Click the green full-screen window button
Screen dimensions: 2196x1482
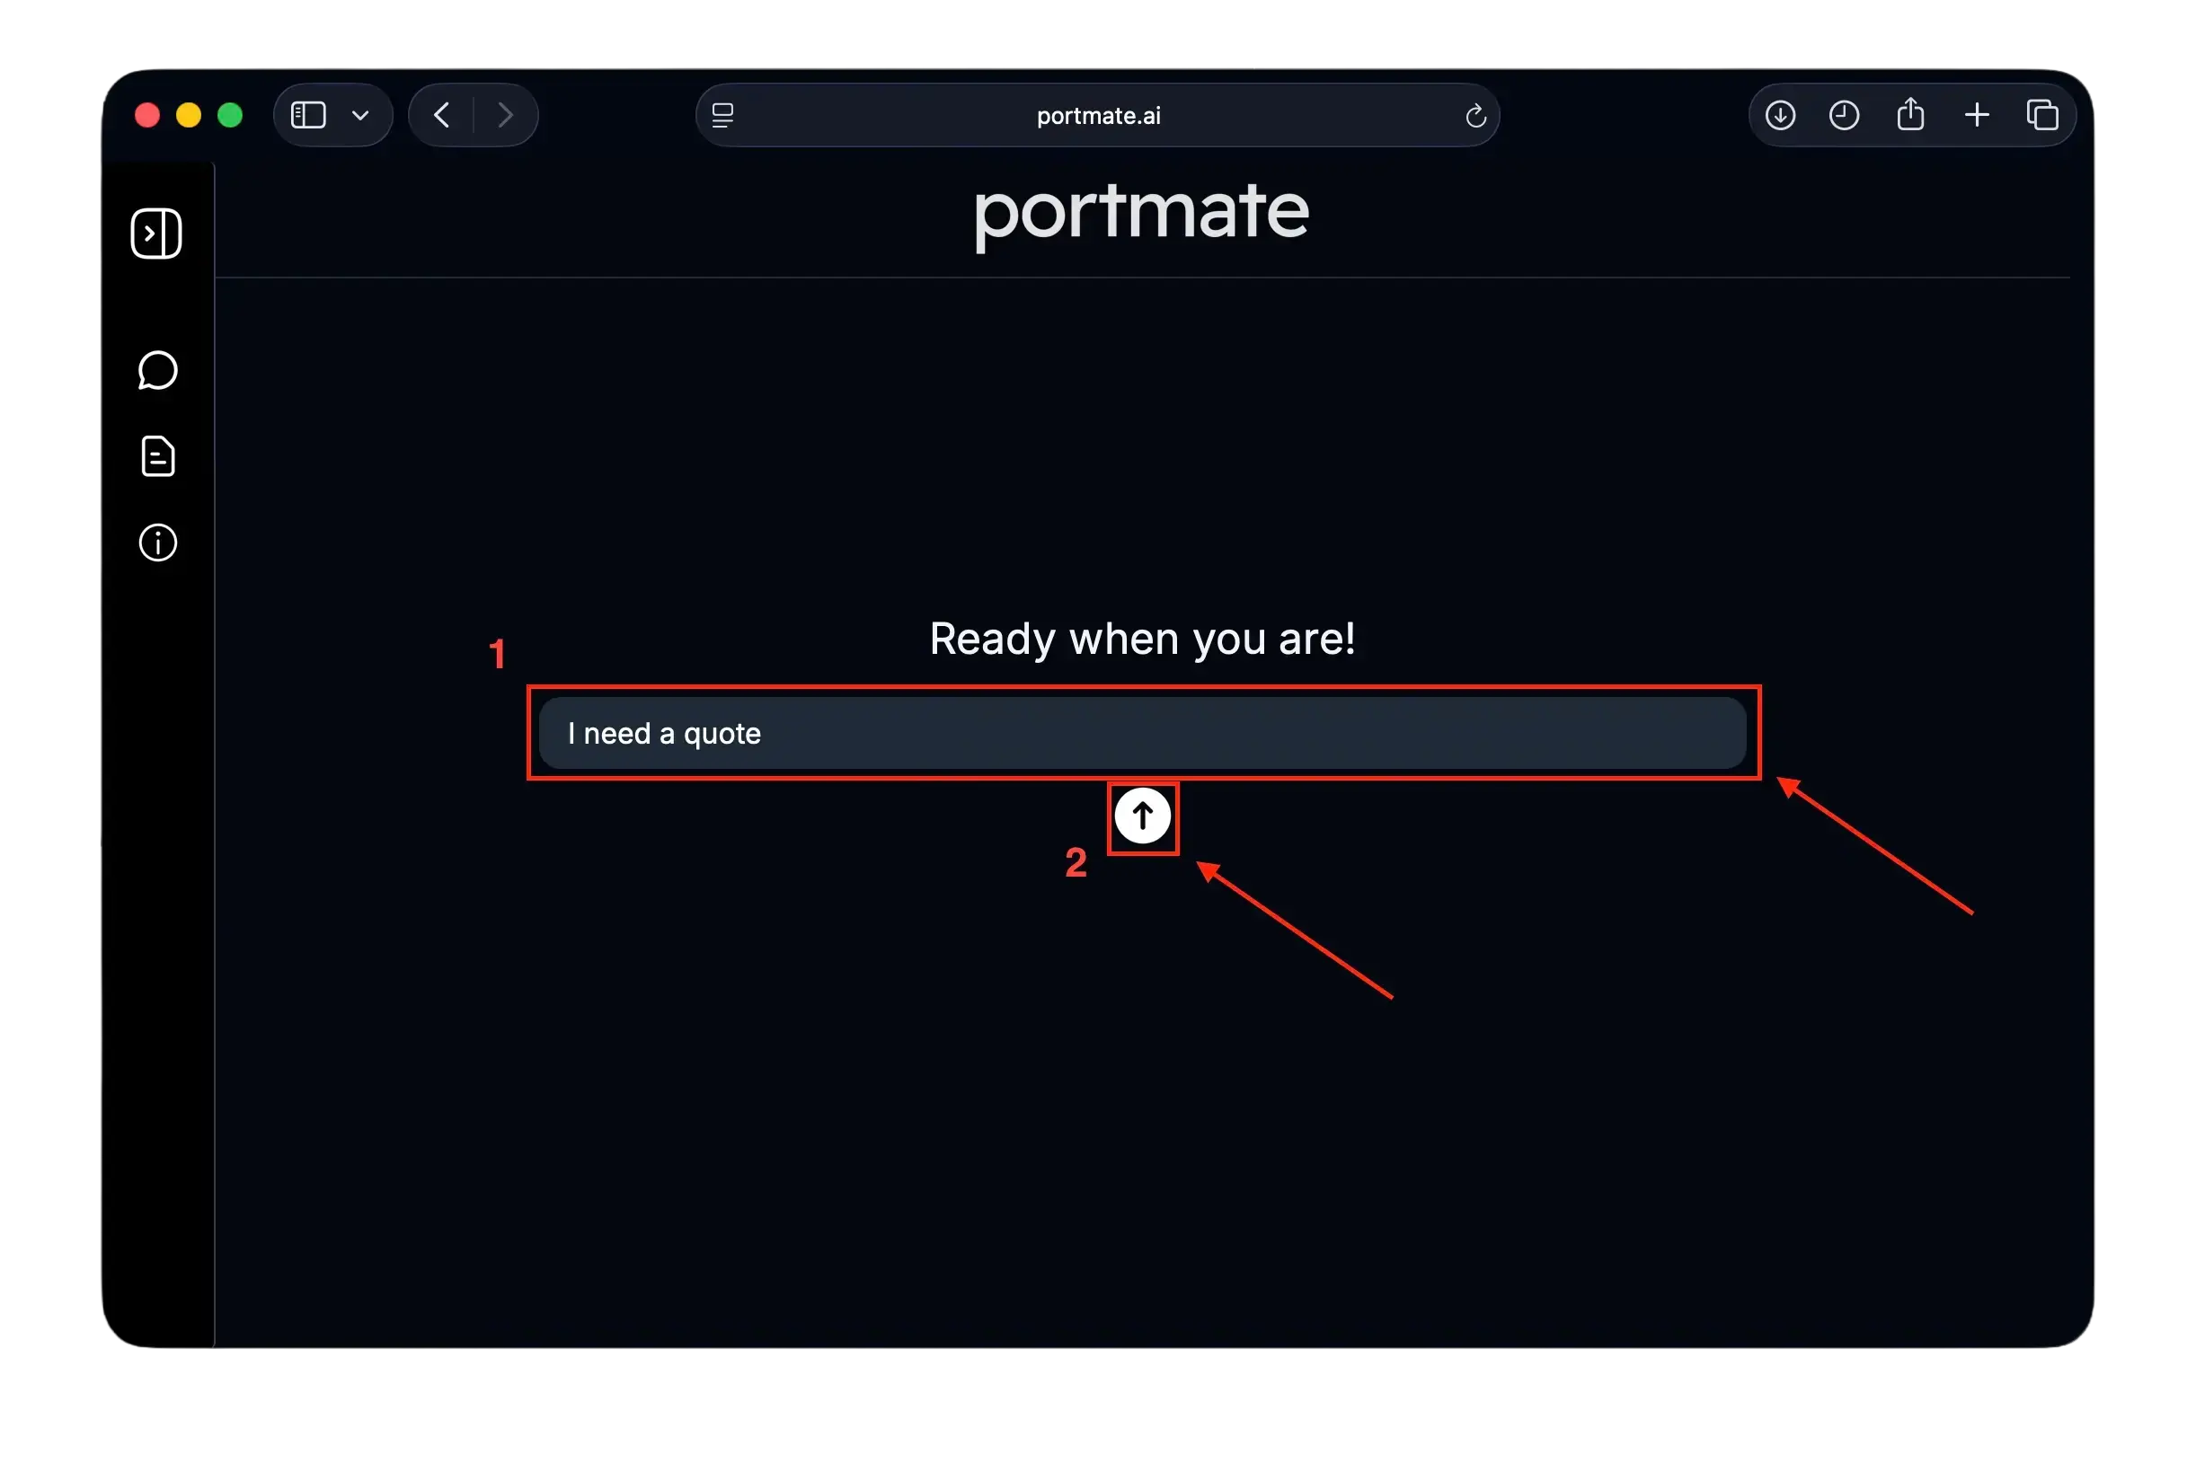pyautogui.click(x=230, y=115)
